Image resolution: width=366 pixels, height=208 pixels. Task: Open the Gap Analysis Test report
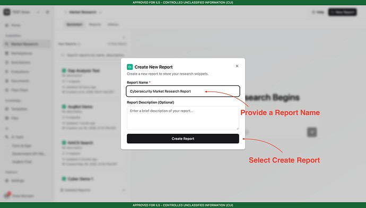pyautogui.click(x=84, y=70)
